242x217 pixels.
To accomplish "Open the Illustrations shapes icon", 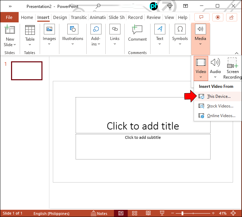I will click(73, 29).
